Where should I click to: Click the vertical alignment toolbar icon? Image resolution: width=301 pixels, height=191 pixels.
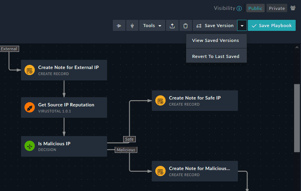[x=132, y=26]
